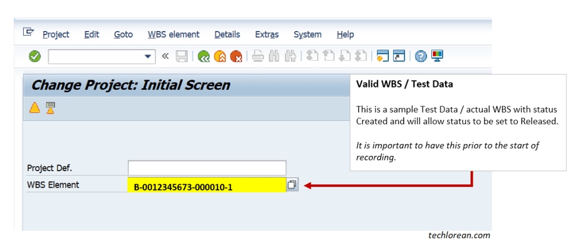Viewport: 579px width, 252px height.
Task: Open the Project menu
Action: tap(56, 34)
